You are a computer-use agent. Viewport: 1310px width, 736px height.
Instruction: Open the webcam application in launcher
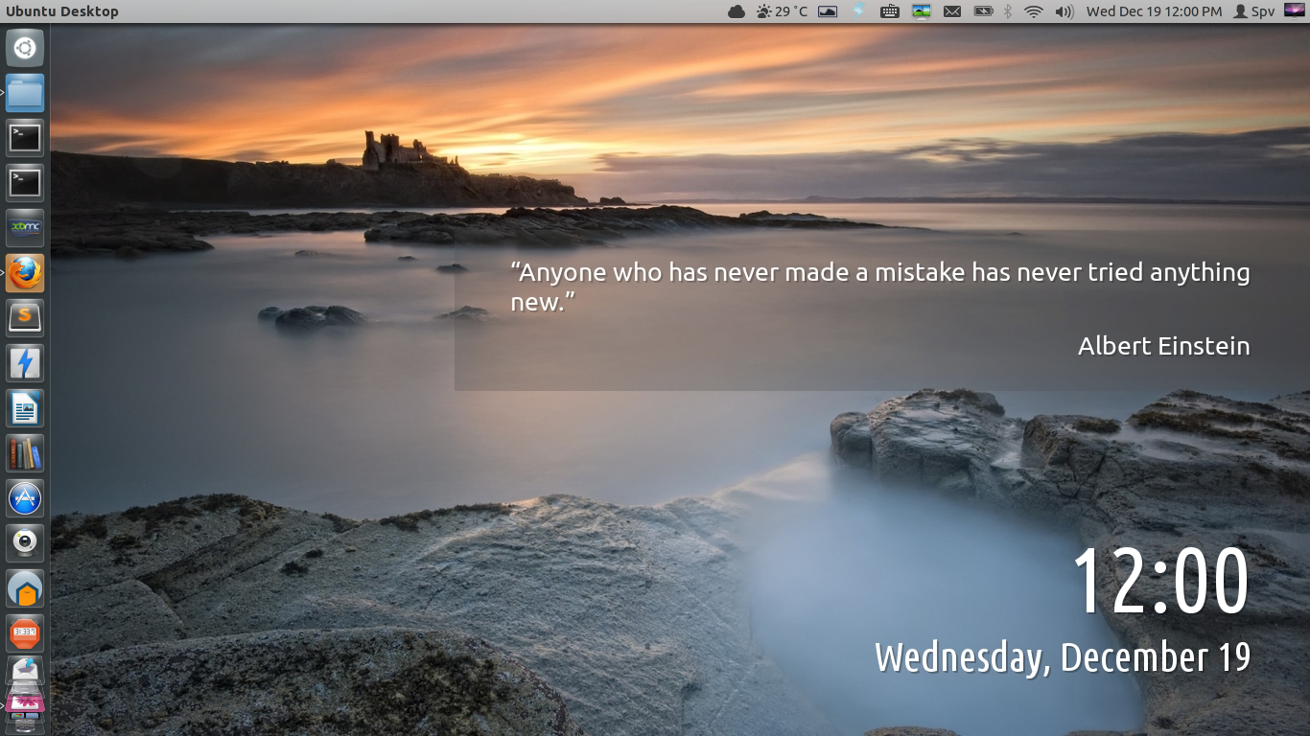coord(25,543)
